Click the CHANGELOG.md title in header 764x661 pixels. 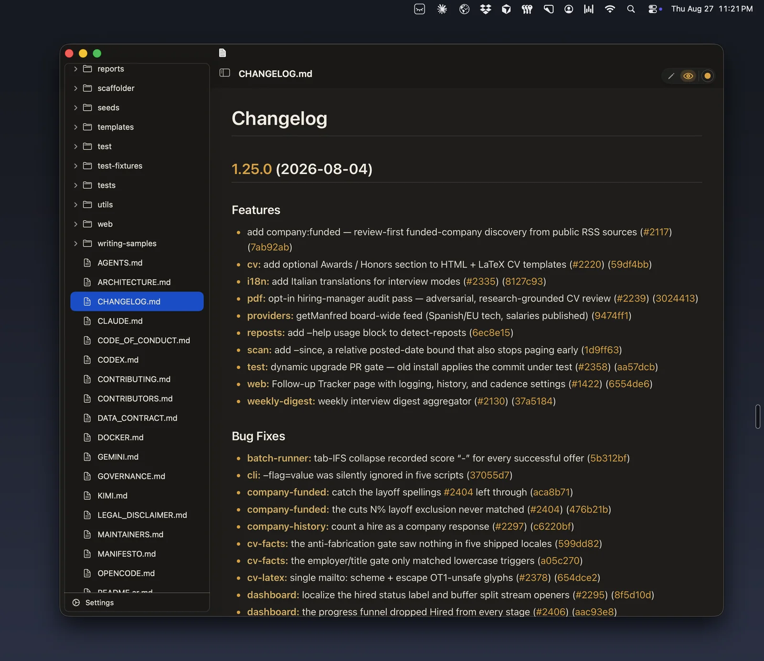(276, 74)
